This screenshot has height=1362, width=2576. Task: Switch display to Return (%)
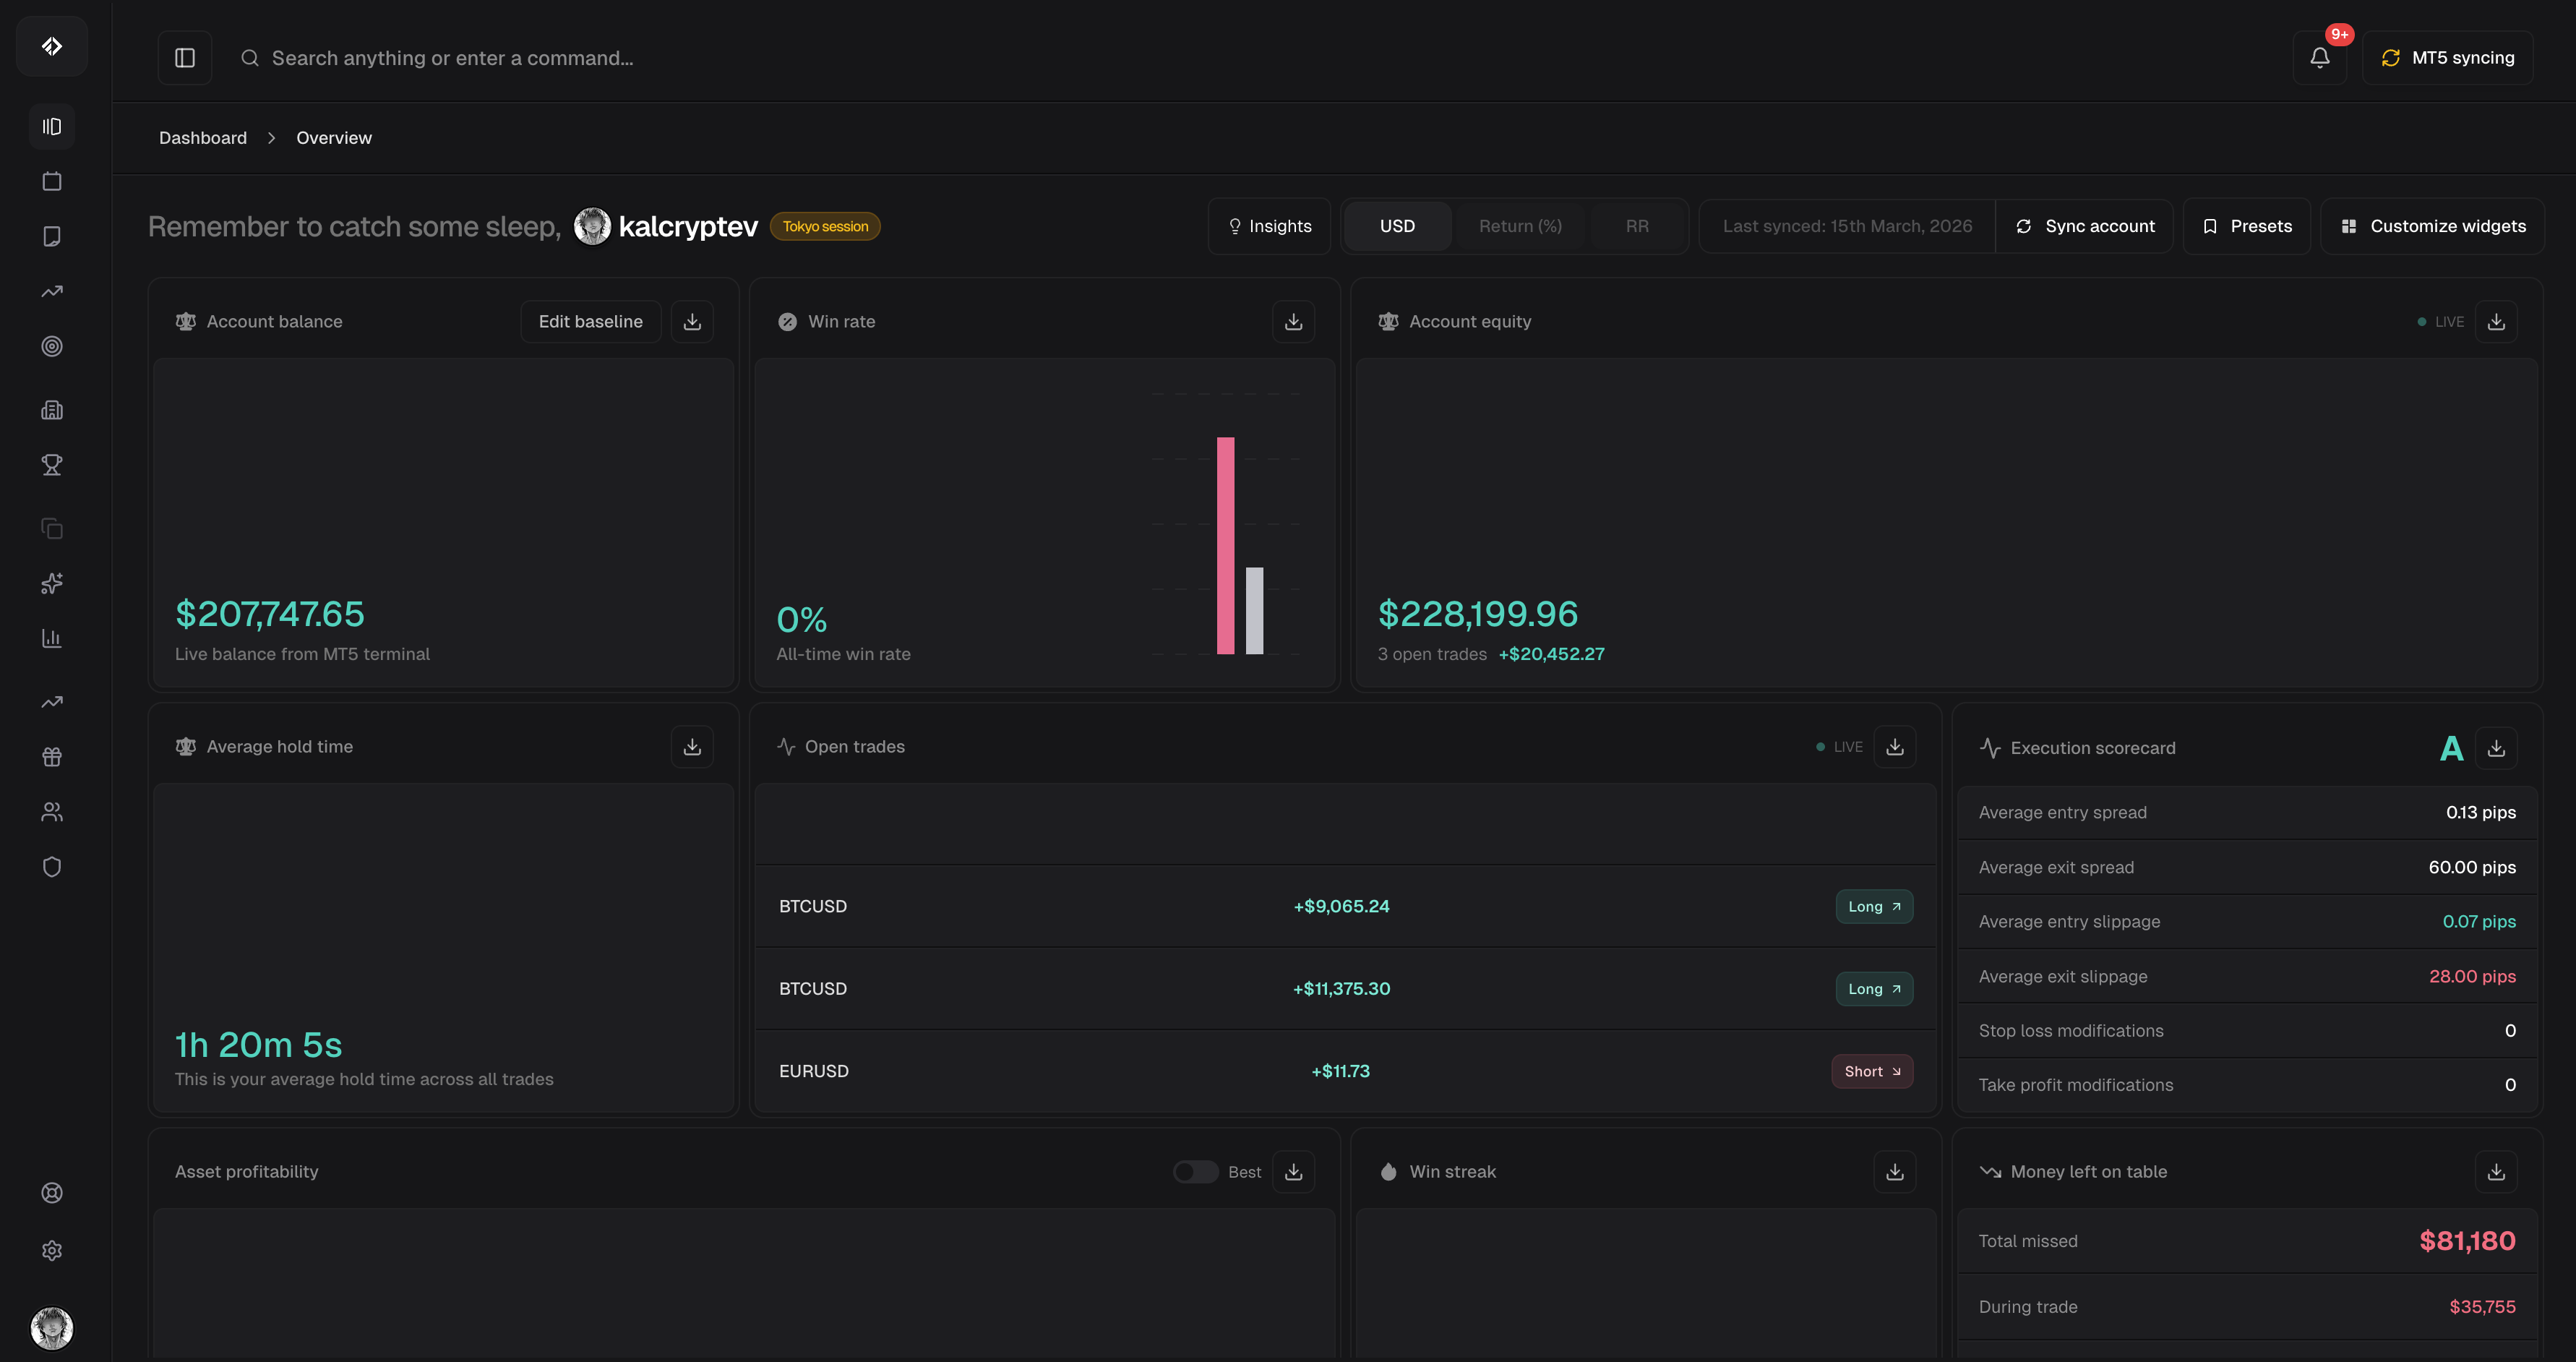tap(1519, 226)
